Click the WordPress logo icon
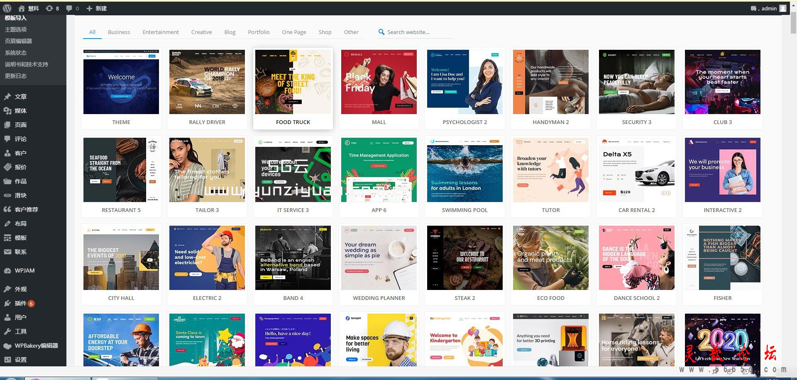797x380 pixels. click(7, 8)
